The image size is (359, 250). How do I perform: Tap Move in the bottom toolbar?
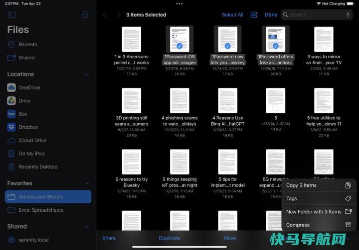230,238
